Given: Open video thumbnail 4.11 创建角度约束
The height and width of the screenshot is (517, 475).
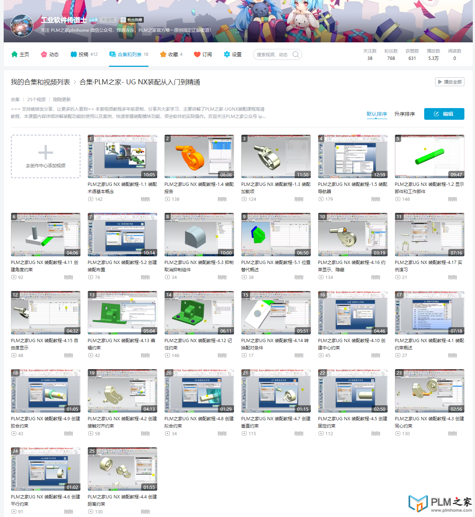Looking at the screenshot, I should (x=46, y=234).
